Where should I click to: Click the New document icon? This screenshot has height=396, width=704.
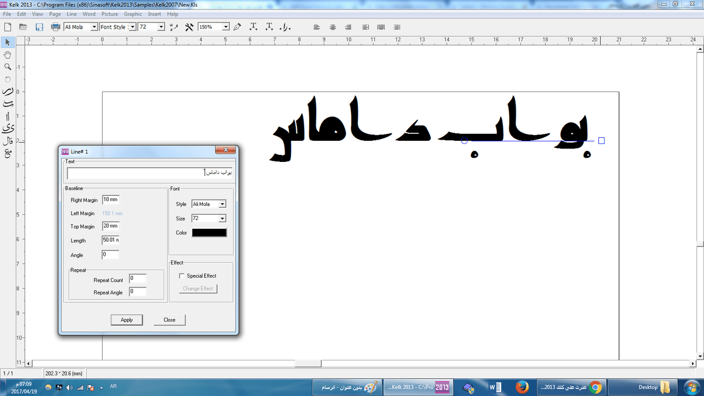point(8,27)
